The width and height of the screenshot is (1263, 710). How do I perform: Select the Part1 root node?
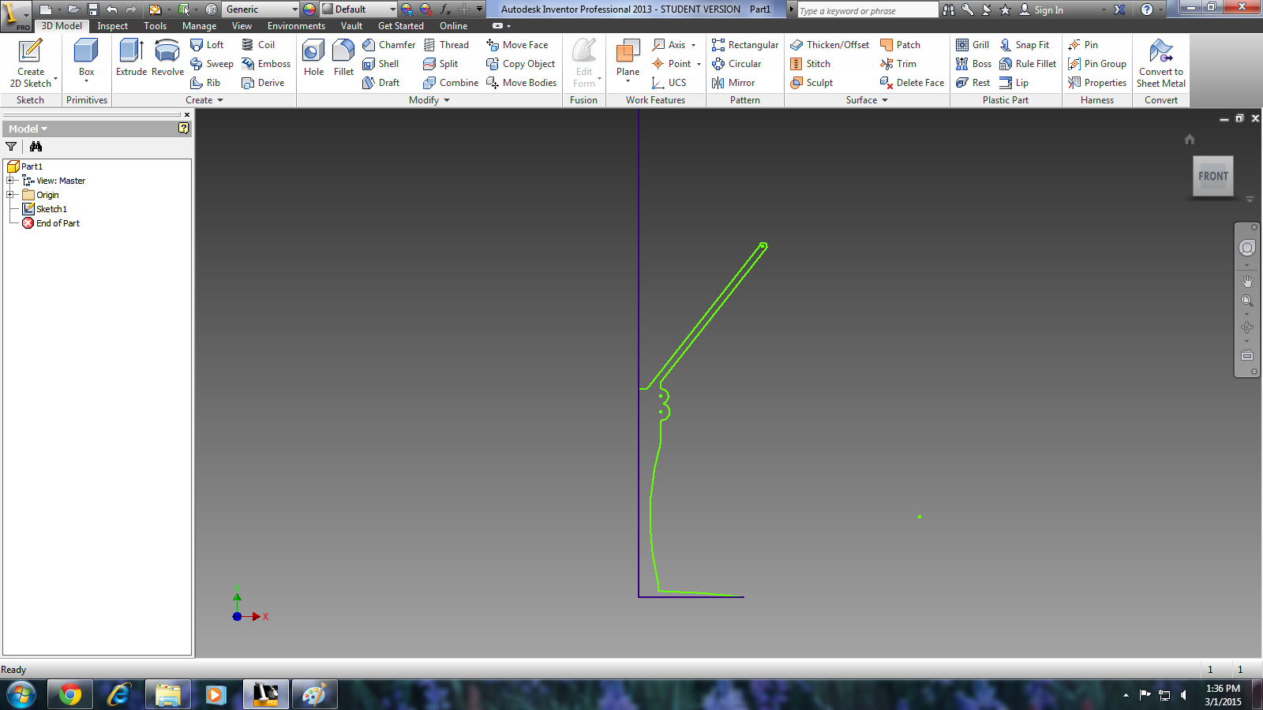click(25, 166)
